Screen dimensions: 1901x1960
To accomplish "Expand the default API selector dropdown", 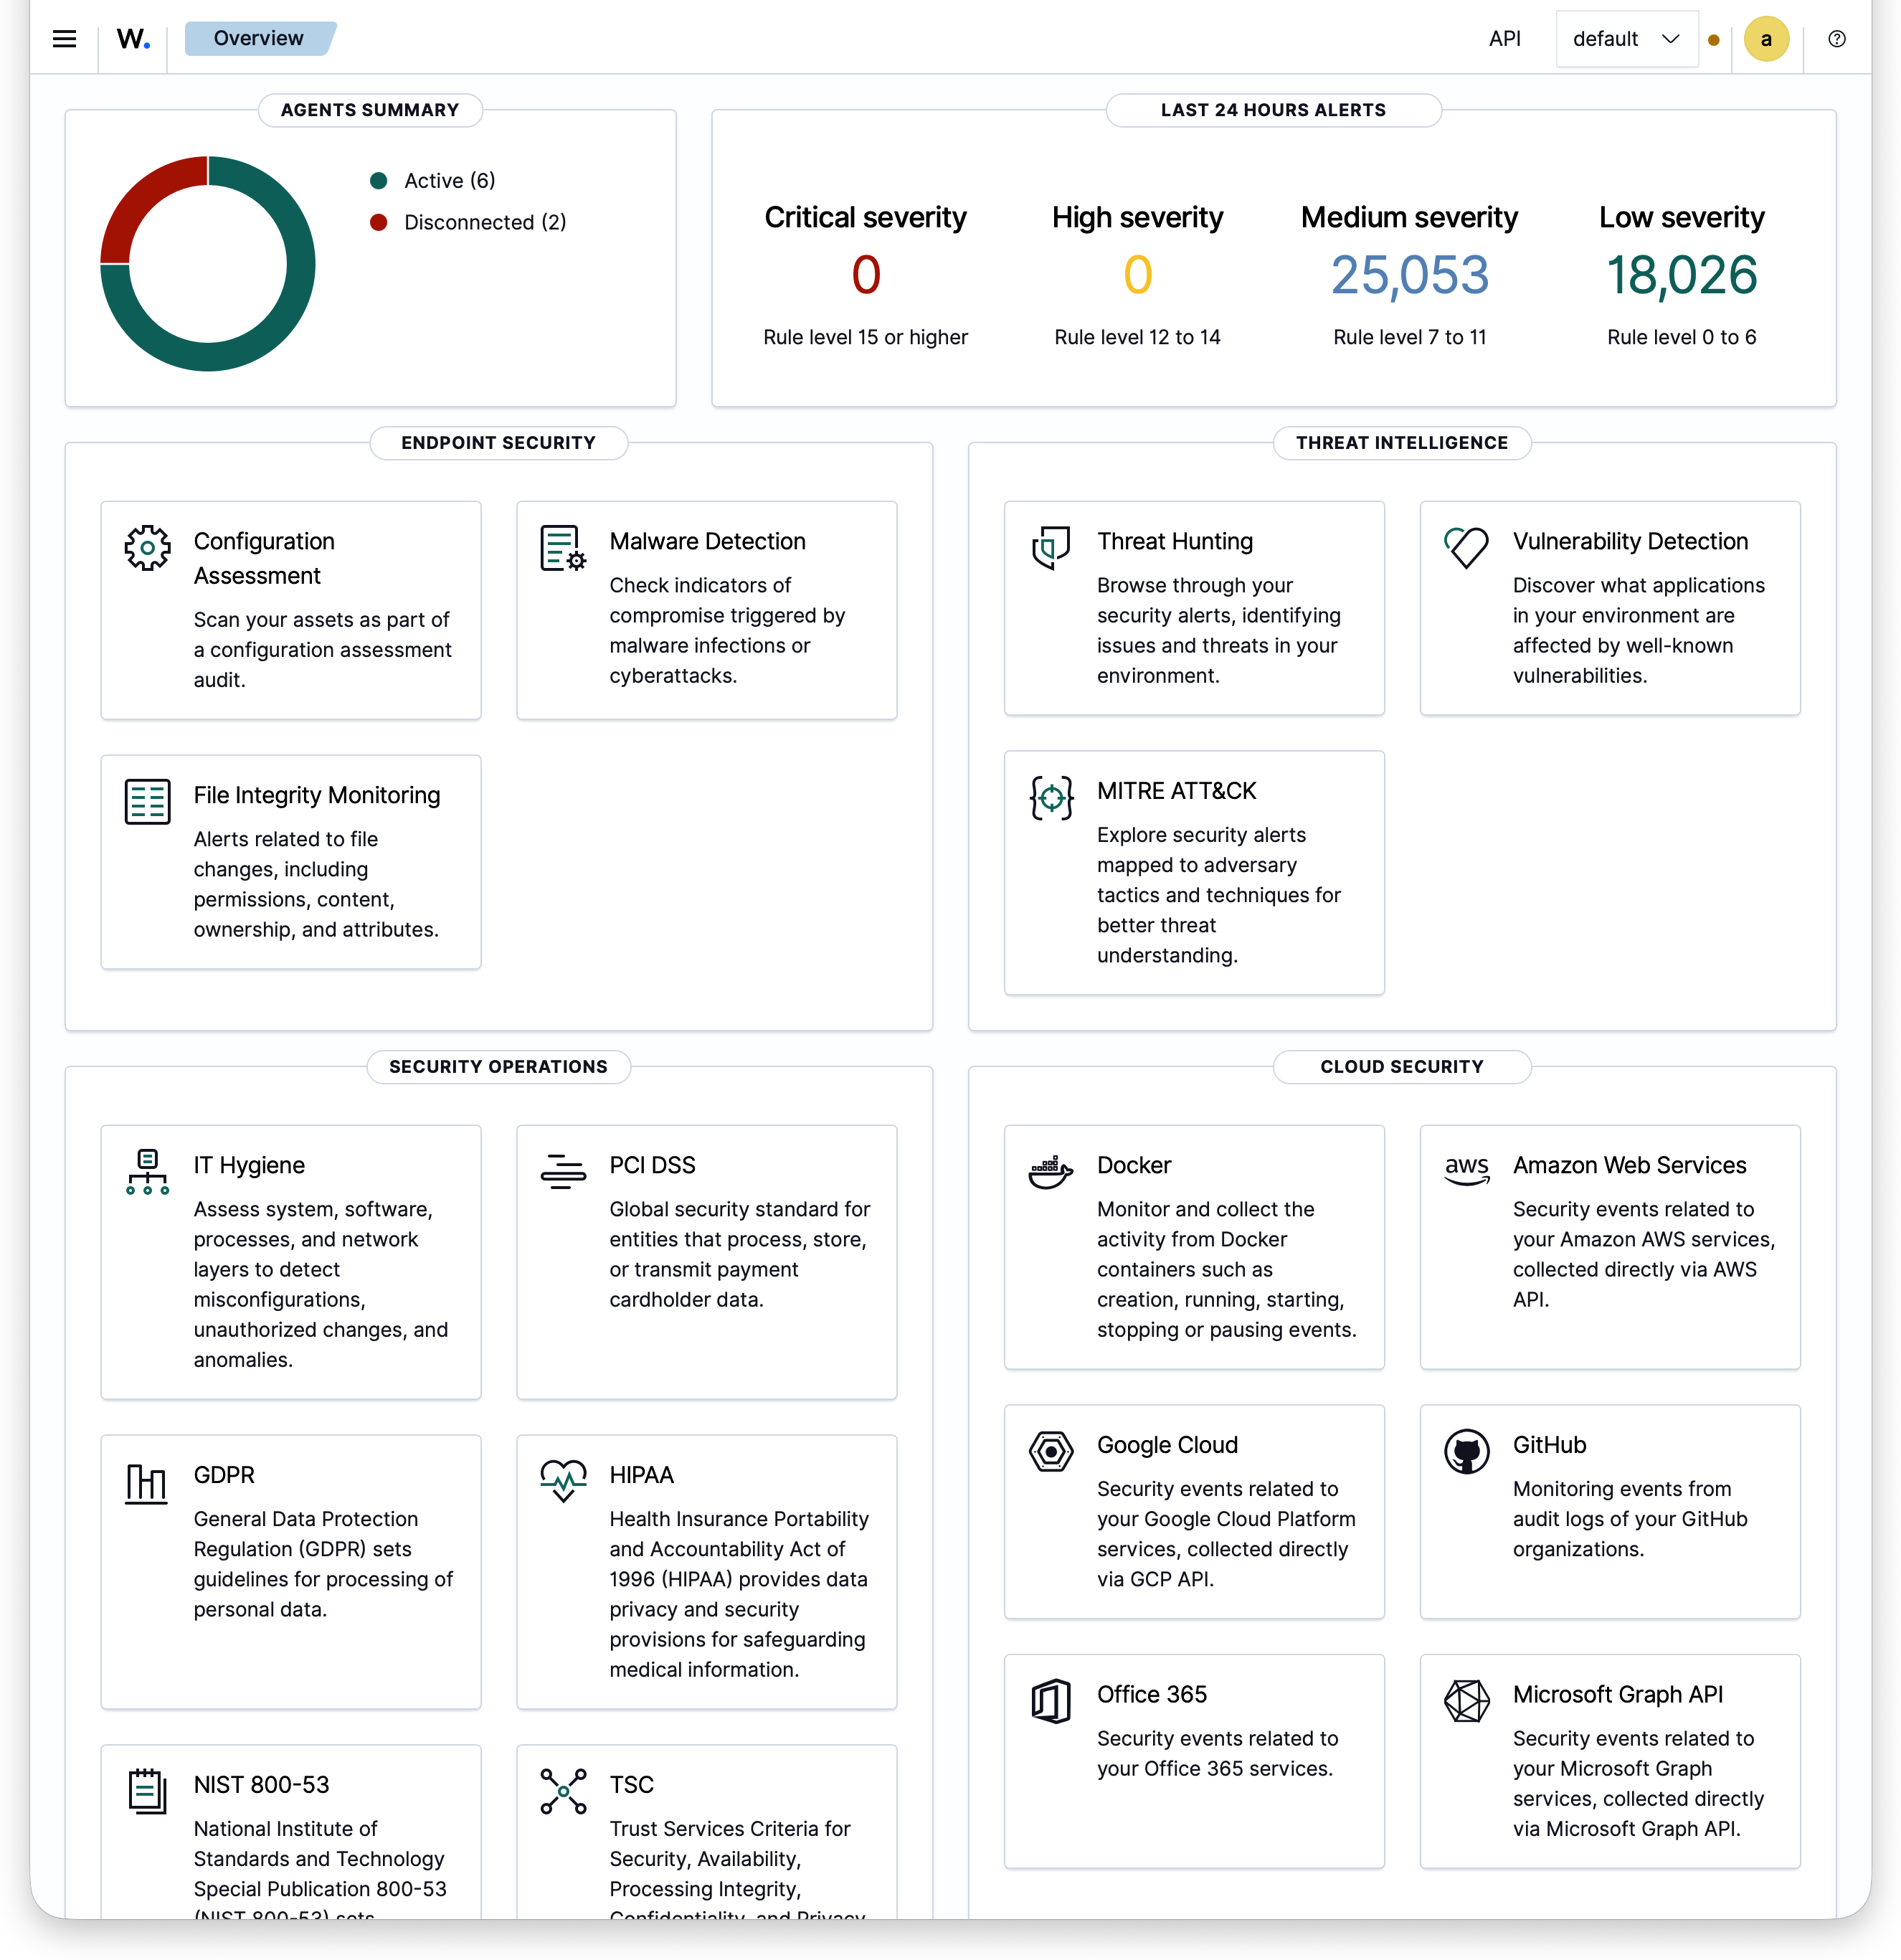I will point(1626,39).
